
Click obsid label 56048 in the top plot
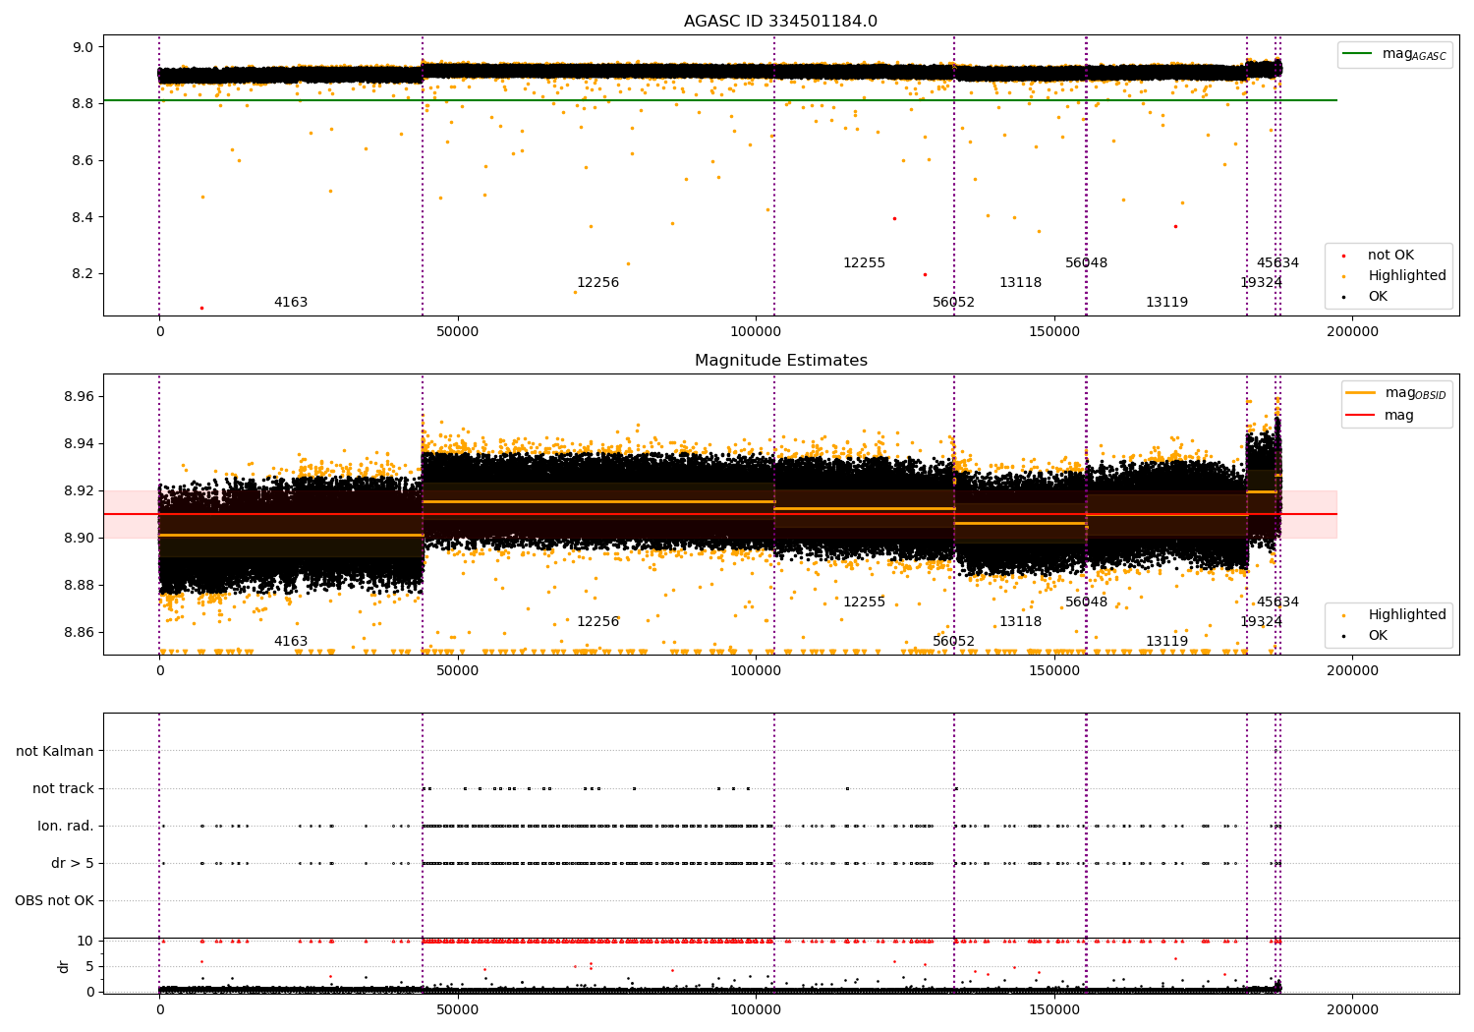pos(1086,263)
